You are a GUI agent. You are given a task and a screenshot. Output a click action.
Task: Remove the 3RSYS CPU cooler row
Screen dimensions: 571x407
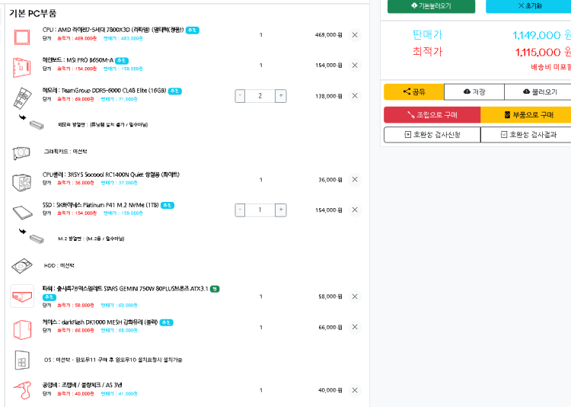tap(355, 179)
